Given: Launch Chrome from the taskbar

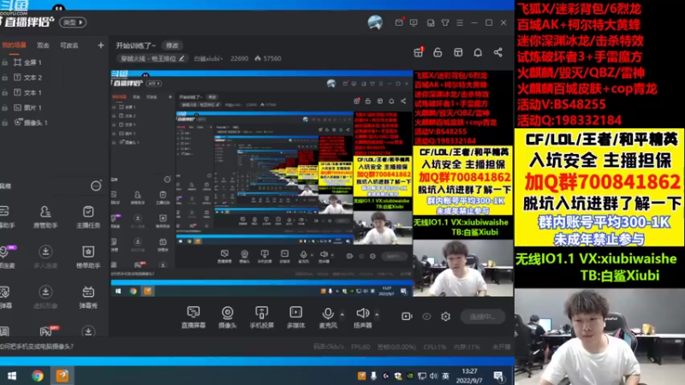Looking at the screenshot, I should 38,376.
